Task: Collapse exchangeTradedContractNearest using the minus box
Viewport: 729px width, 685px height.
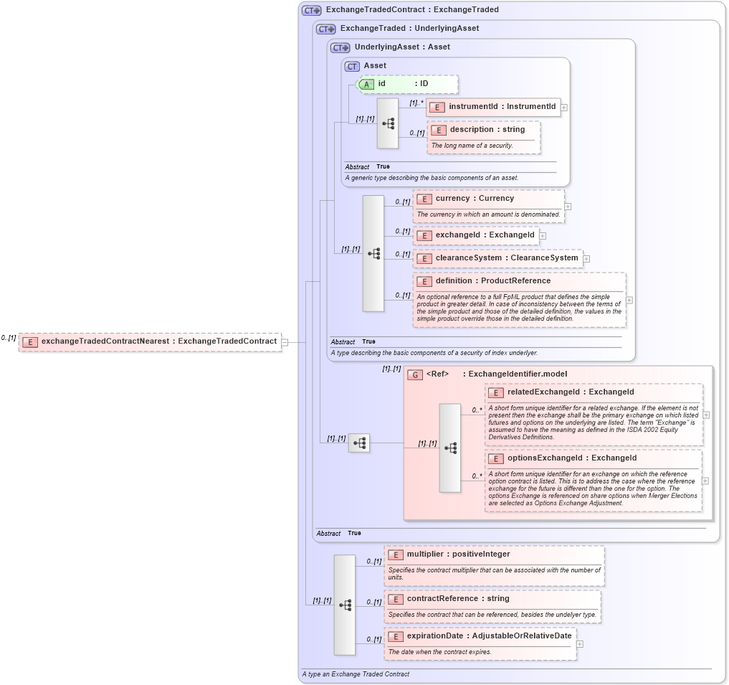Action: [285, 342]
